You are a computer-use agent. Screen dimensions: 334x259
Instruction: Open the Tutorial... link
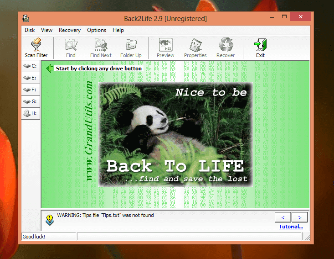tap(291, 227)
